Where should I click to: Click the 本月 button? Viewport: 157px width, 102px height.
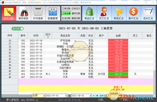[x=115, y=96]
